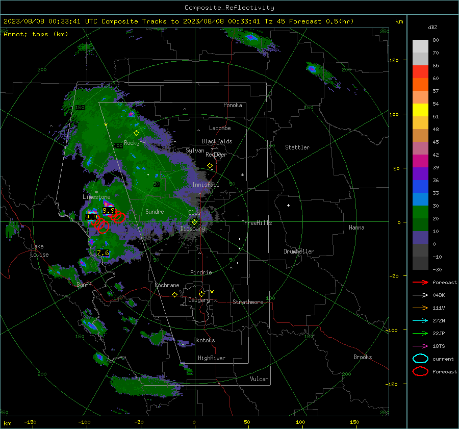Click the Banff town label
This screenshot has height=429, width=459.
(x=84, y=285)
